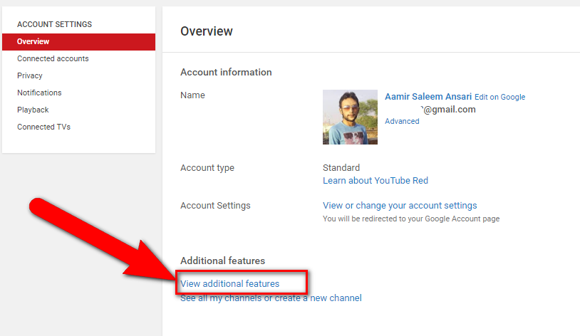
Task: Click the Name field label
Action: [x=192, y=95]
